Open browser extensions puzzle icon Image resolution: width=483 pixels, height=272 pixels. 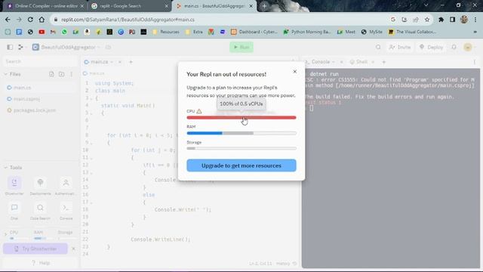point(441,20)
